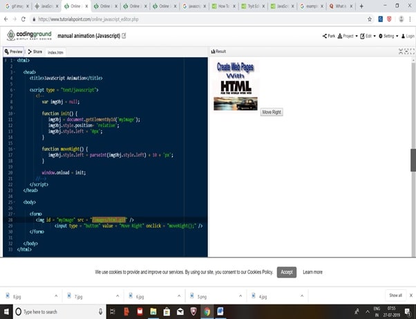Show hidden system tray icons chevron

(x=368, y=312)
